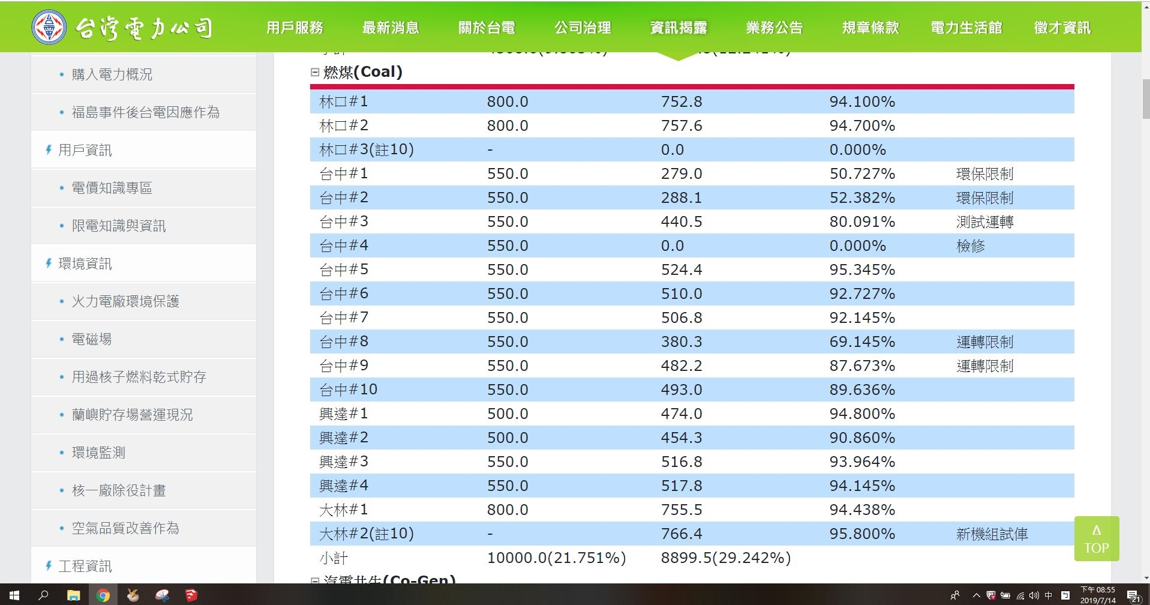The height and width of the screenshot is (605, 1150).
Task: Open the 徵才資訊 menu
Action: point(1062,28)
